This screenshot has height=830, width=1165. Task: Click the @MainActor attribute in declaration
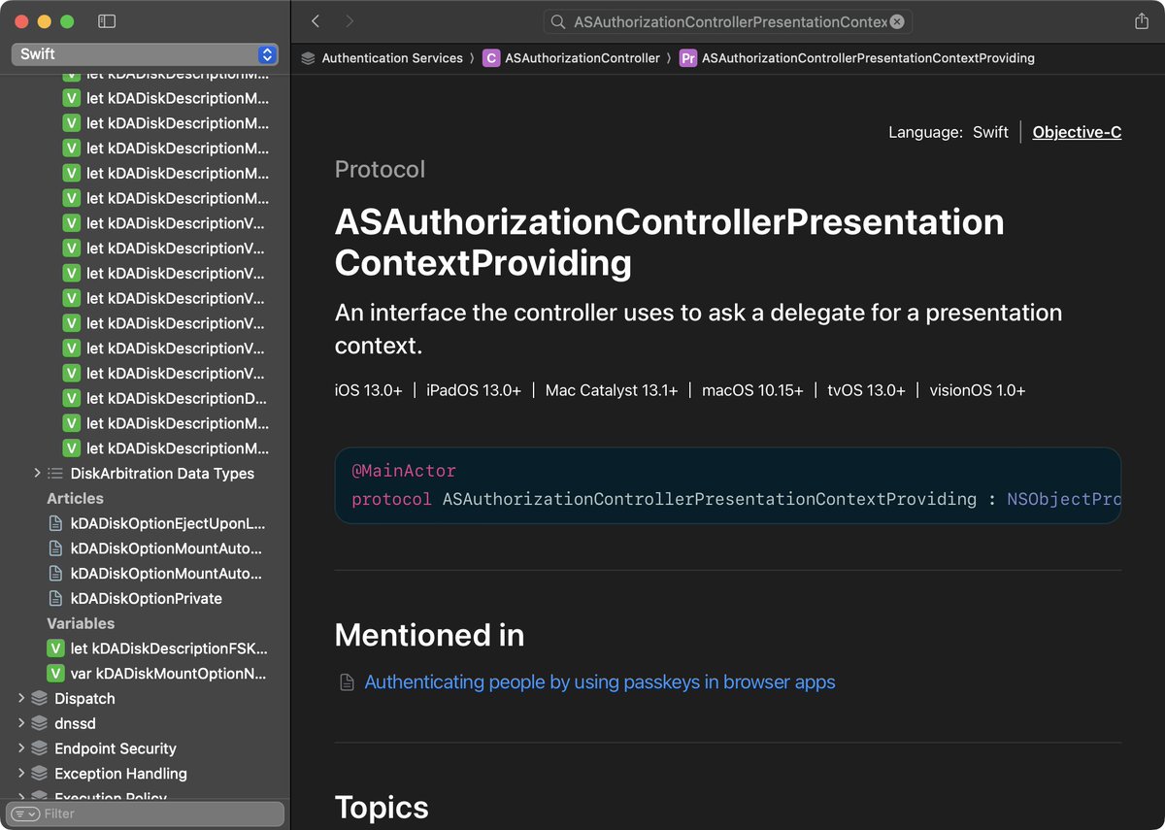coord(403,471)
